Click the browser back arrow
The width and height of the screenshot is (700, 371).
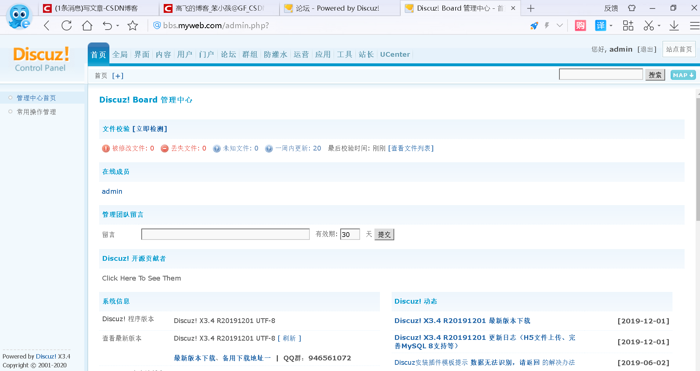click(47, 26)
